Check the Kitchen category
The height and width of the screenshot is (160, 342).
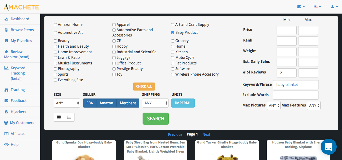(173, 52)
